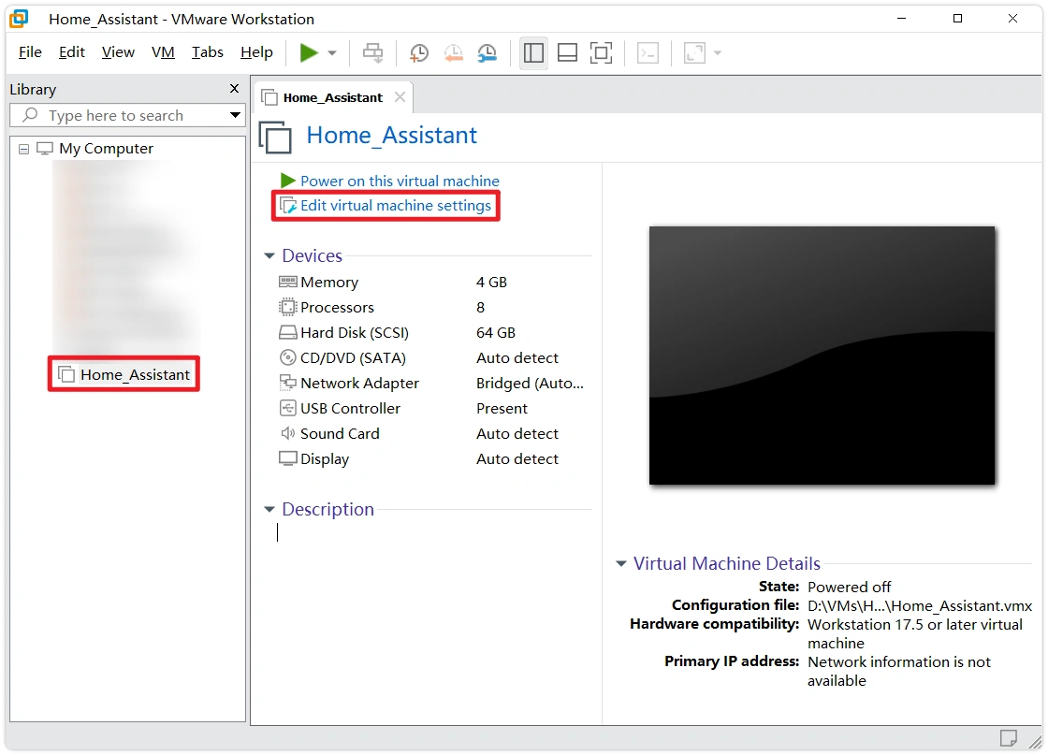1048x755 pixels.
Task: Click the console view toolbar icon
Action: 648,52
